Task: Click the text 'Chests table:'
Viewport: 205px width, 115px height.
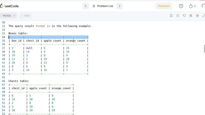Action: click(19, 81)
